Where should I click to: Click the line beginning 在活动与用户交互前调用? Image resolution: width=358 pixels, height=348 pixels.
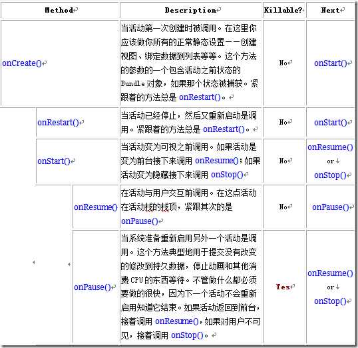pos(189,193)
